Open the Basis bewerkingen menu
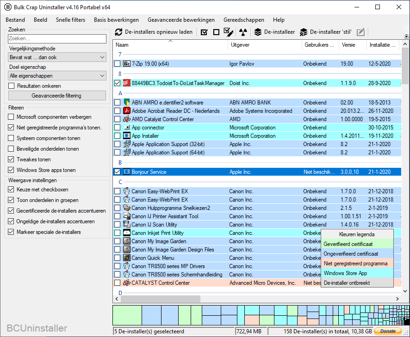 coord(116,20)
